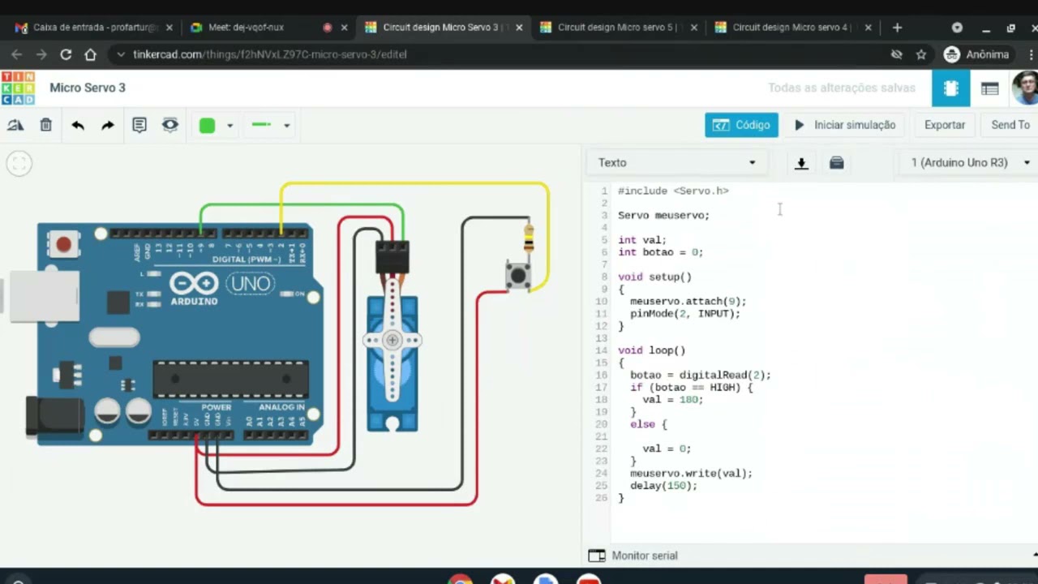Select the resistor component
The image size is (1038, 584).
click(x=529, y=238)
